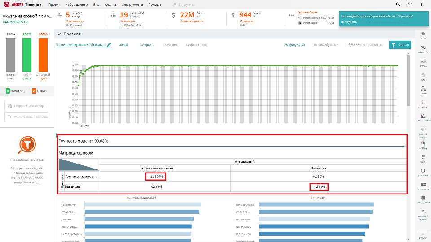This screenshot has width=431, height=242.
Task: Click the gray ПРОЕКТ bar
Action: coord(11,55)
